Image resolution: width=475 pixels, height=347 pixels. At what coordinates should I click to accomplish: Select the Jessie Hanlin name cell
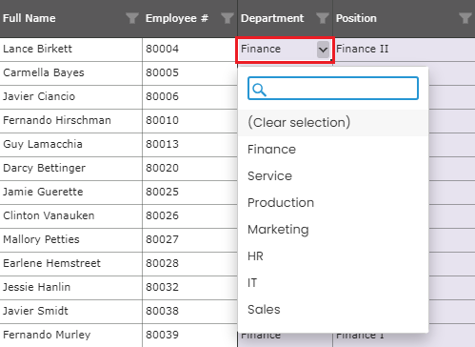point(71,288)
